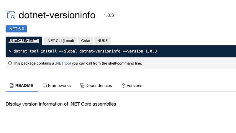Click the dotnet tool install command text
This screenshot has width=236, height=133.
[x=83, y=51]
